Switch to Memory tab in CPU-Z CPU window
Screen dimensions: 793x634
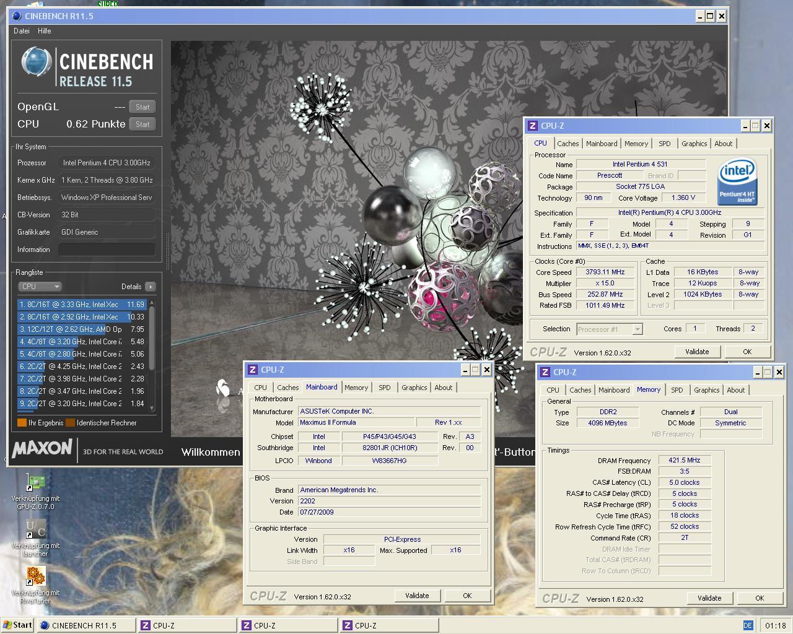pyautogui.click(x=636, y=144)
